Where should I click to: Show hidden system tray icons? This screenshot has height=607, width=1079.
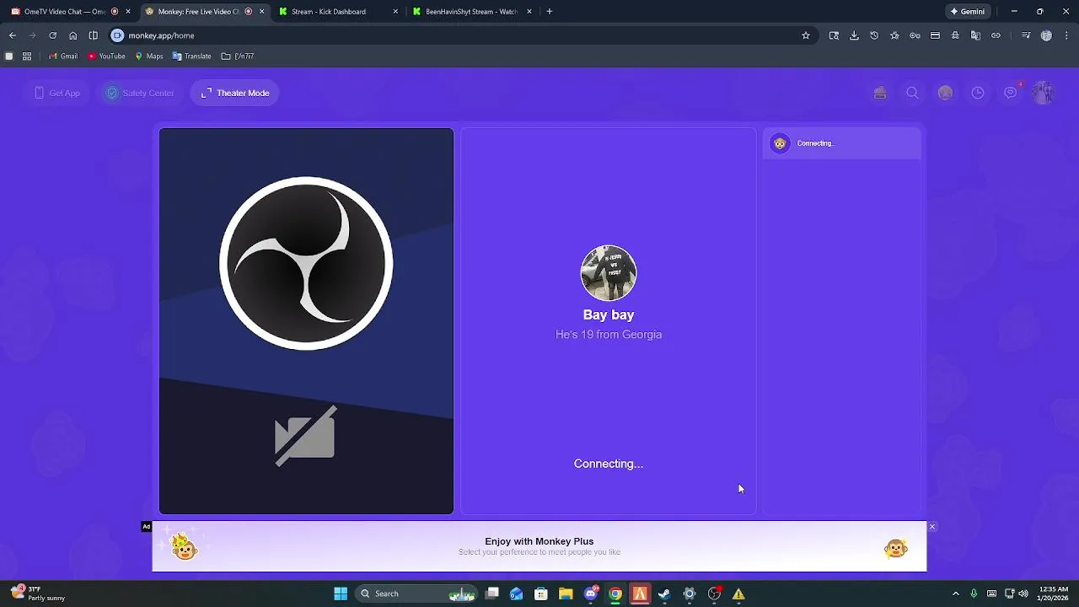click(955, 594)
